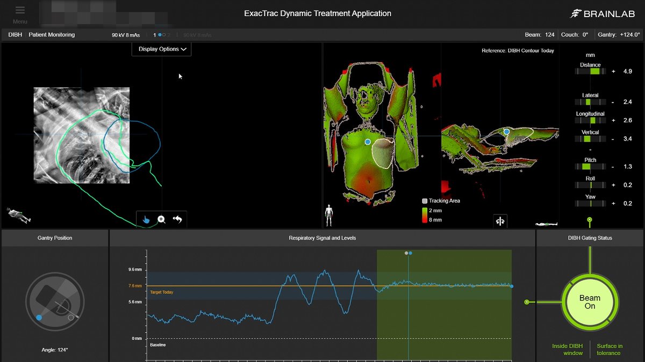Click 'Reference: DIBH Contour Today' text
The image size is (645, 362).
tap(518, 50)
